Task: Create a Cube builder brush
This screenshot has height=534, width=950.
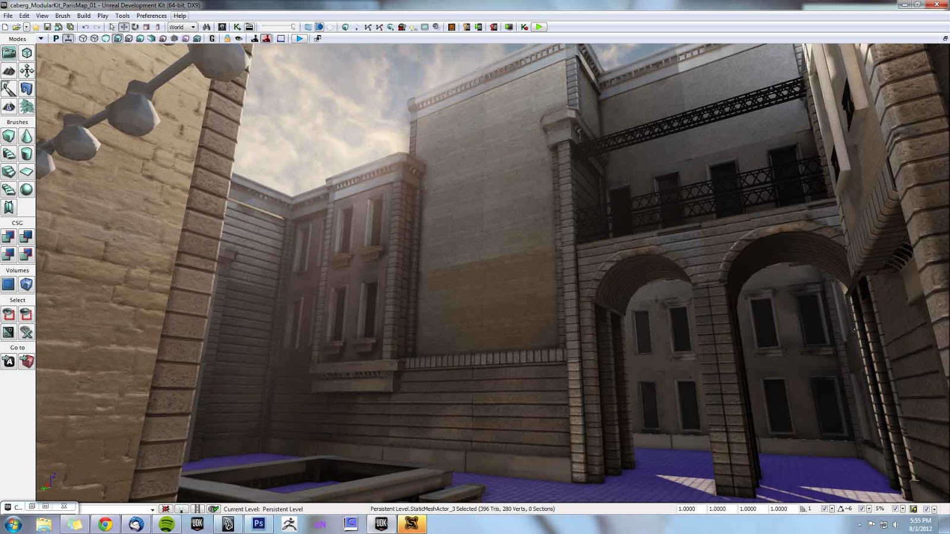Action: tap(9, 136)
